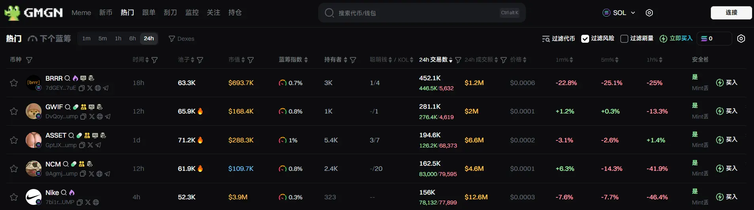The width and height of the screenshot is (754, 210).
Task: Open the website globe icon for Nike
Action: point(96,202)
